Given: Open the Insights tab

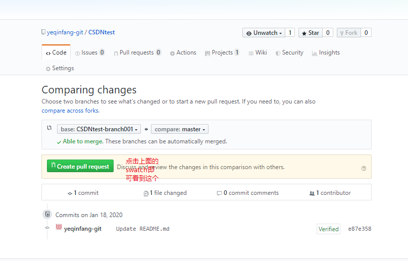Looking at the screenshot, I should coord(326,53).
